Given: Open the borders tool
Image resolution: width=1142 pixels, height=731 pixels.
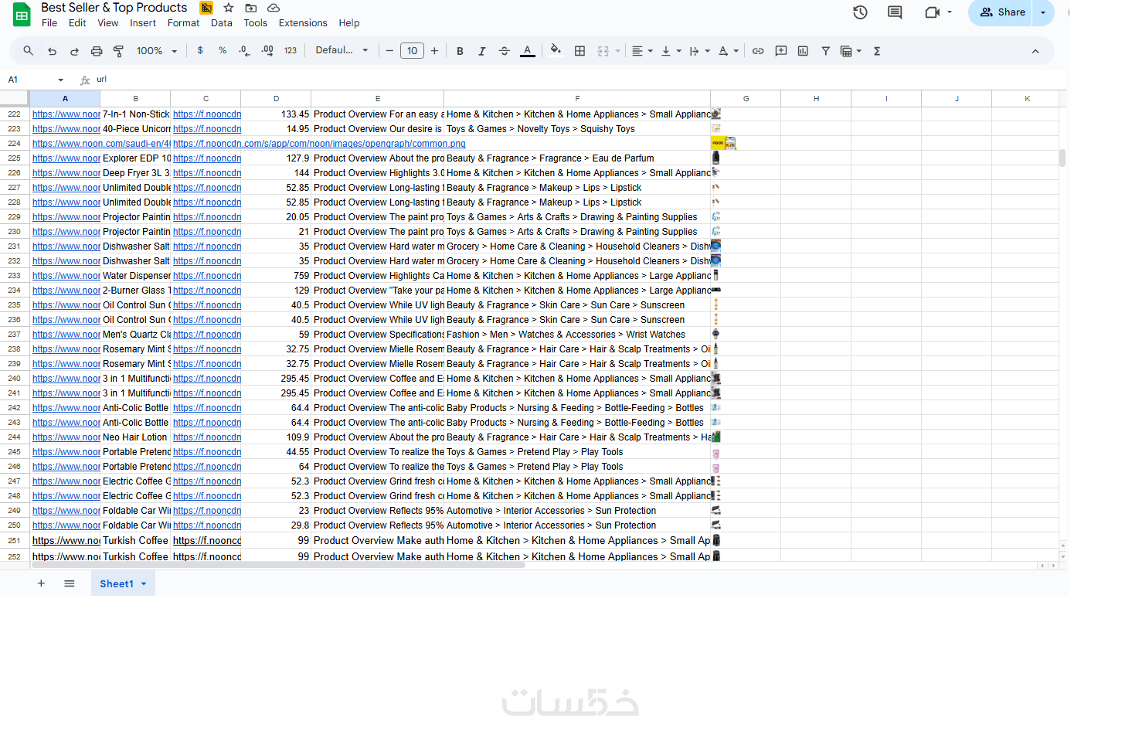Looking at the screenshot, I should [x=579, y=51].
